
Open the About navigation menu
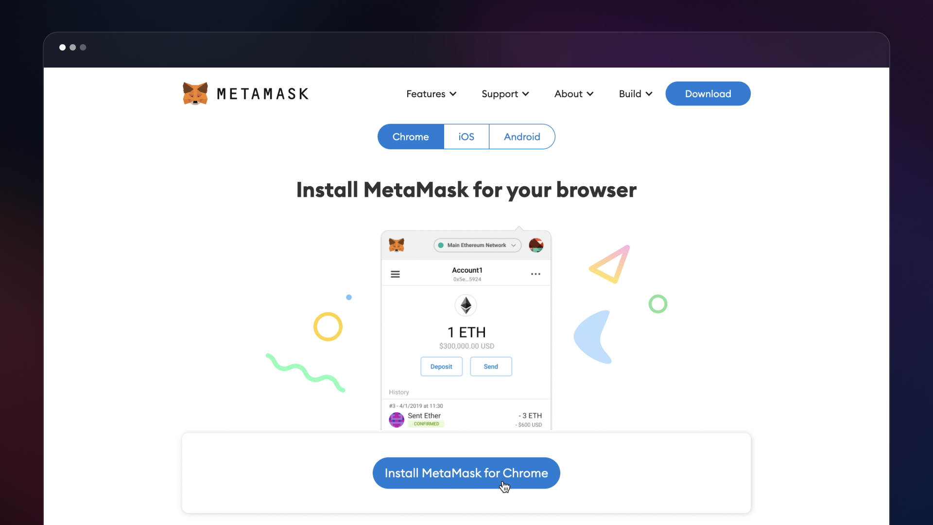click(573, 94)
